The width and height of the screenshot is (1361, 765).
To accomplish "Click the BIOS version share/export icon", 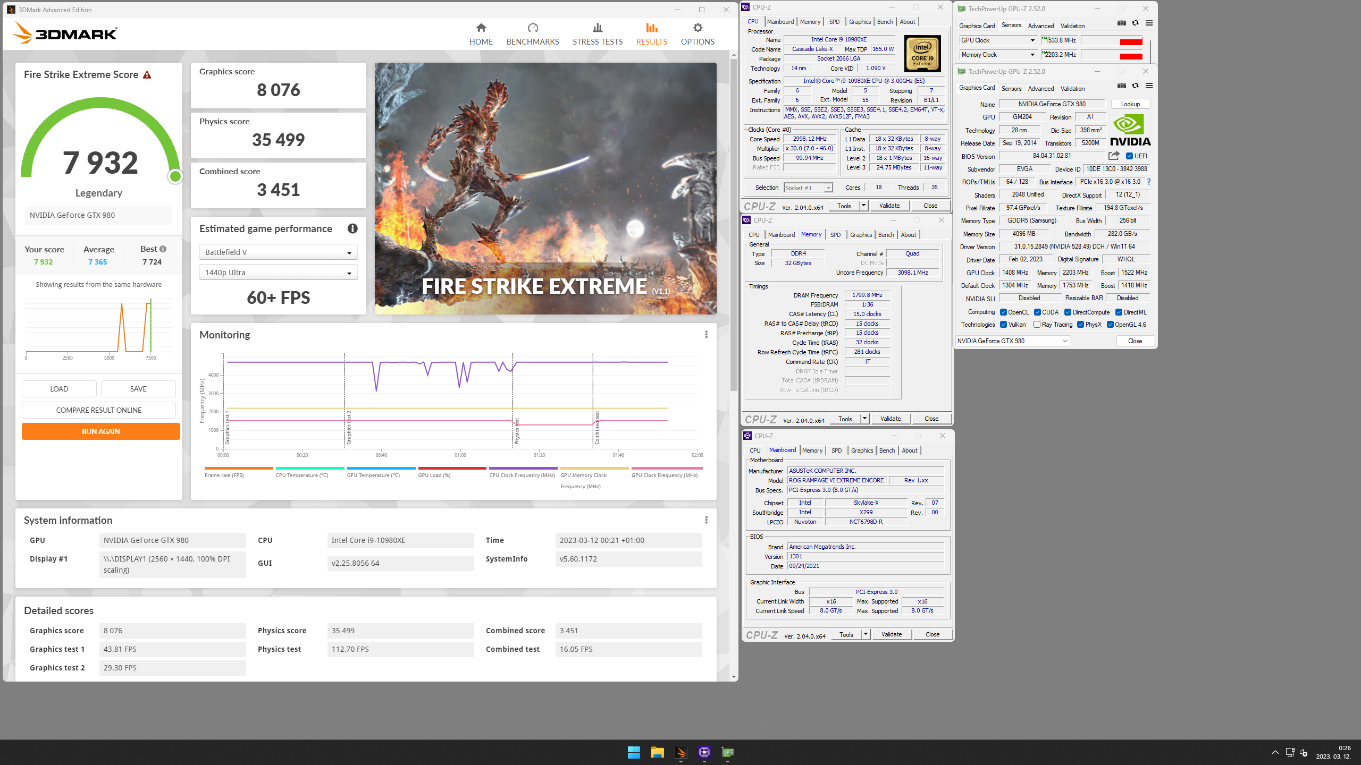I will point(1114,156).
